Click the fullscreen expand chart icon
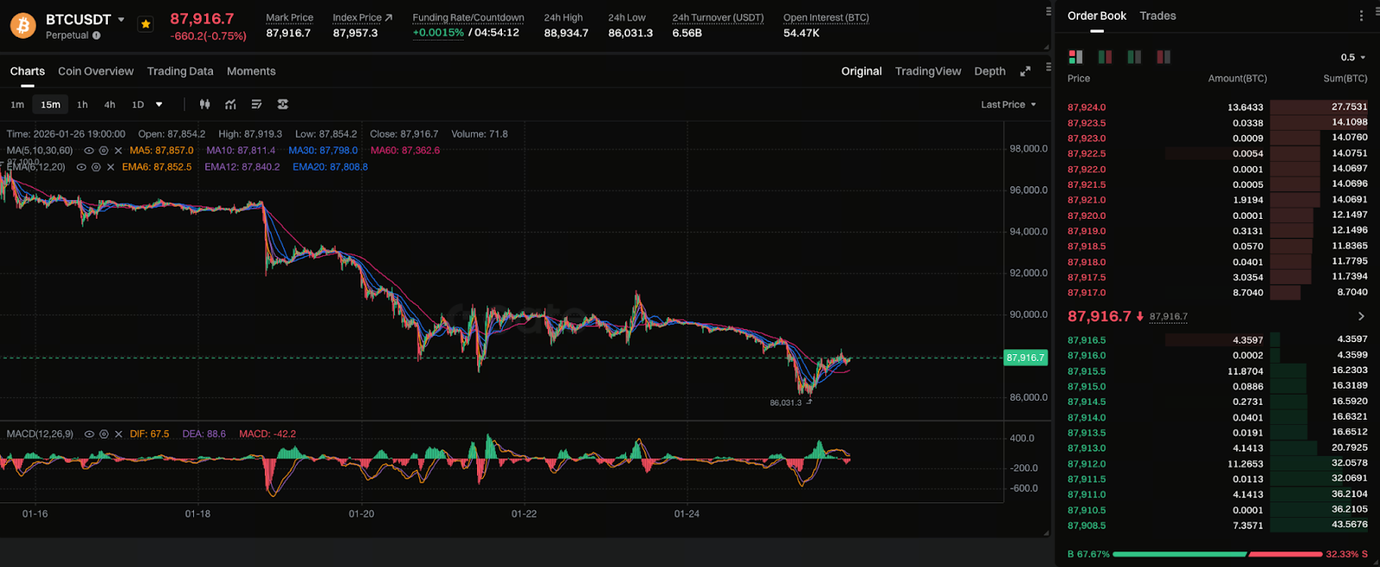The width and height of the screenshot is (1380, 567). (x=1026, y=72)
